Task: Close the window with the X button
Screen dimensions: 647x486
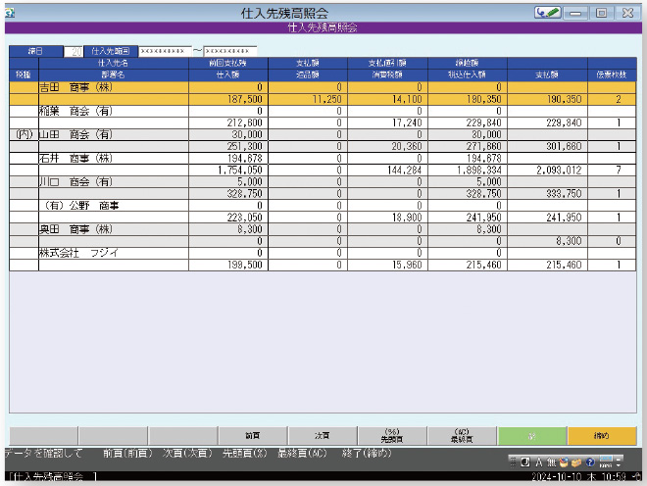Action: click(x=626, y=13)
